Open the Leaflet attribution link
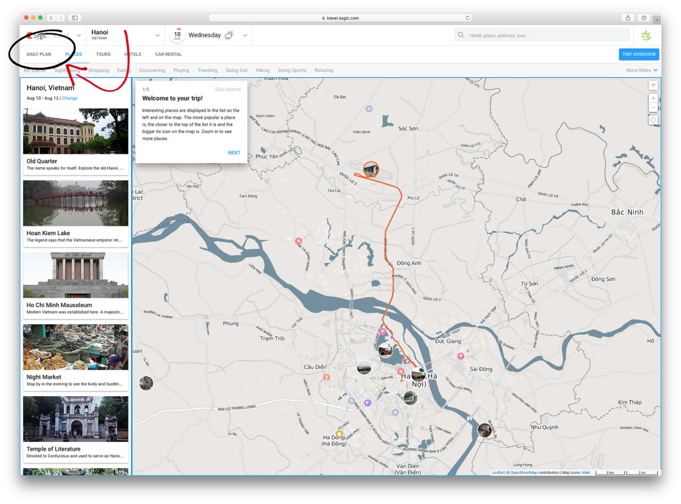Image resolution: width=681 pixels, height=504 pixels. tap(497, 472)
